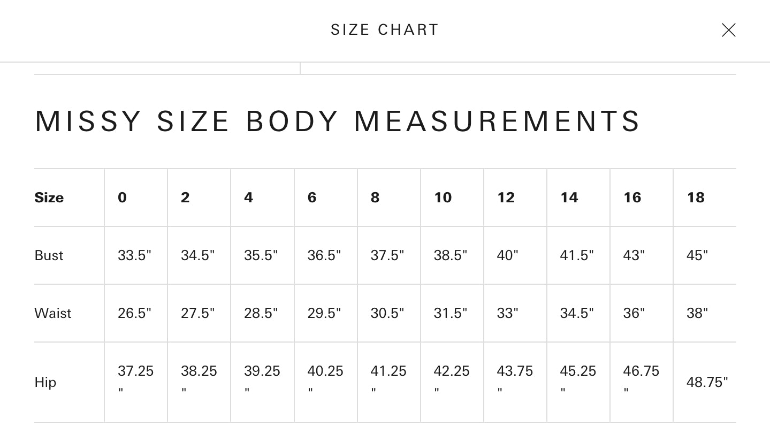Click the size 18 column header
This screenshot has width=770, height=448.
[x=696, y=198]
